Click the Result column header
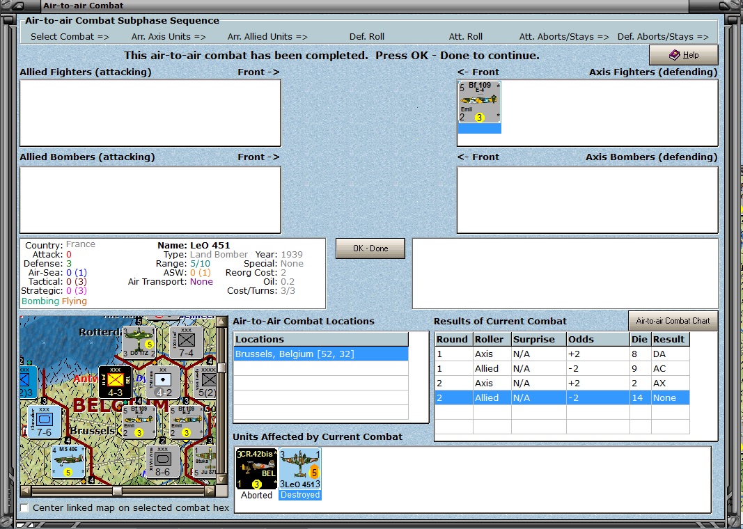Image resolution: width=743 pixels, height=529 pixels. click(x=671, y=339)
